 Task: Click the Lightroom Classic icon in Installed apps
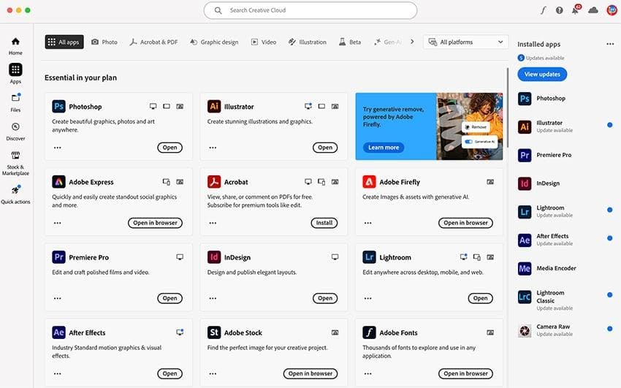[525, 297]
